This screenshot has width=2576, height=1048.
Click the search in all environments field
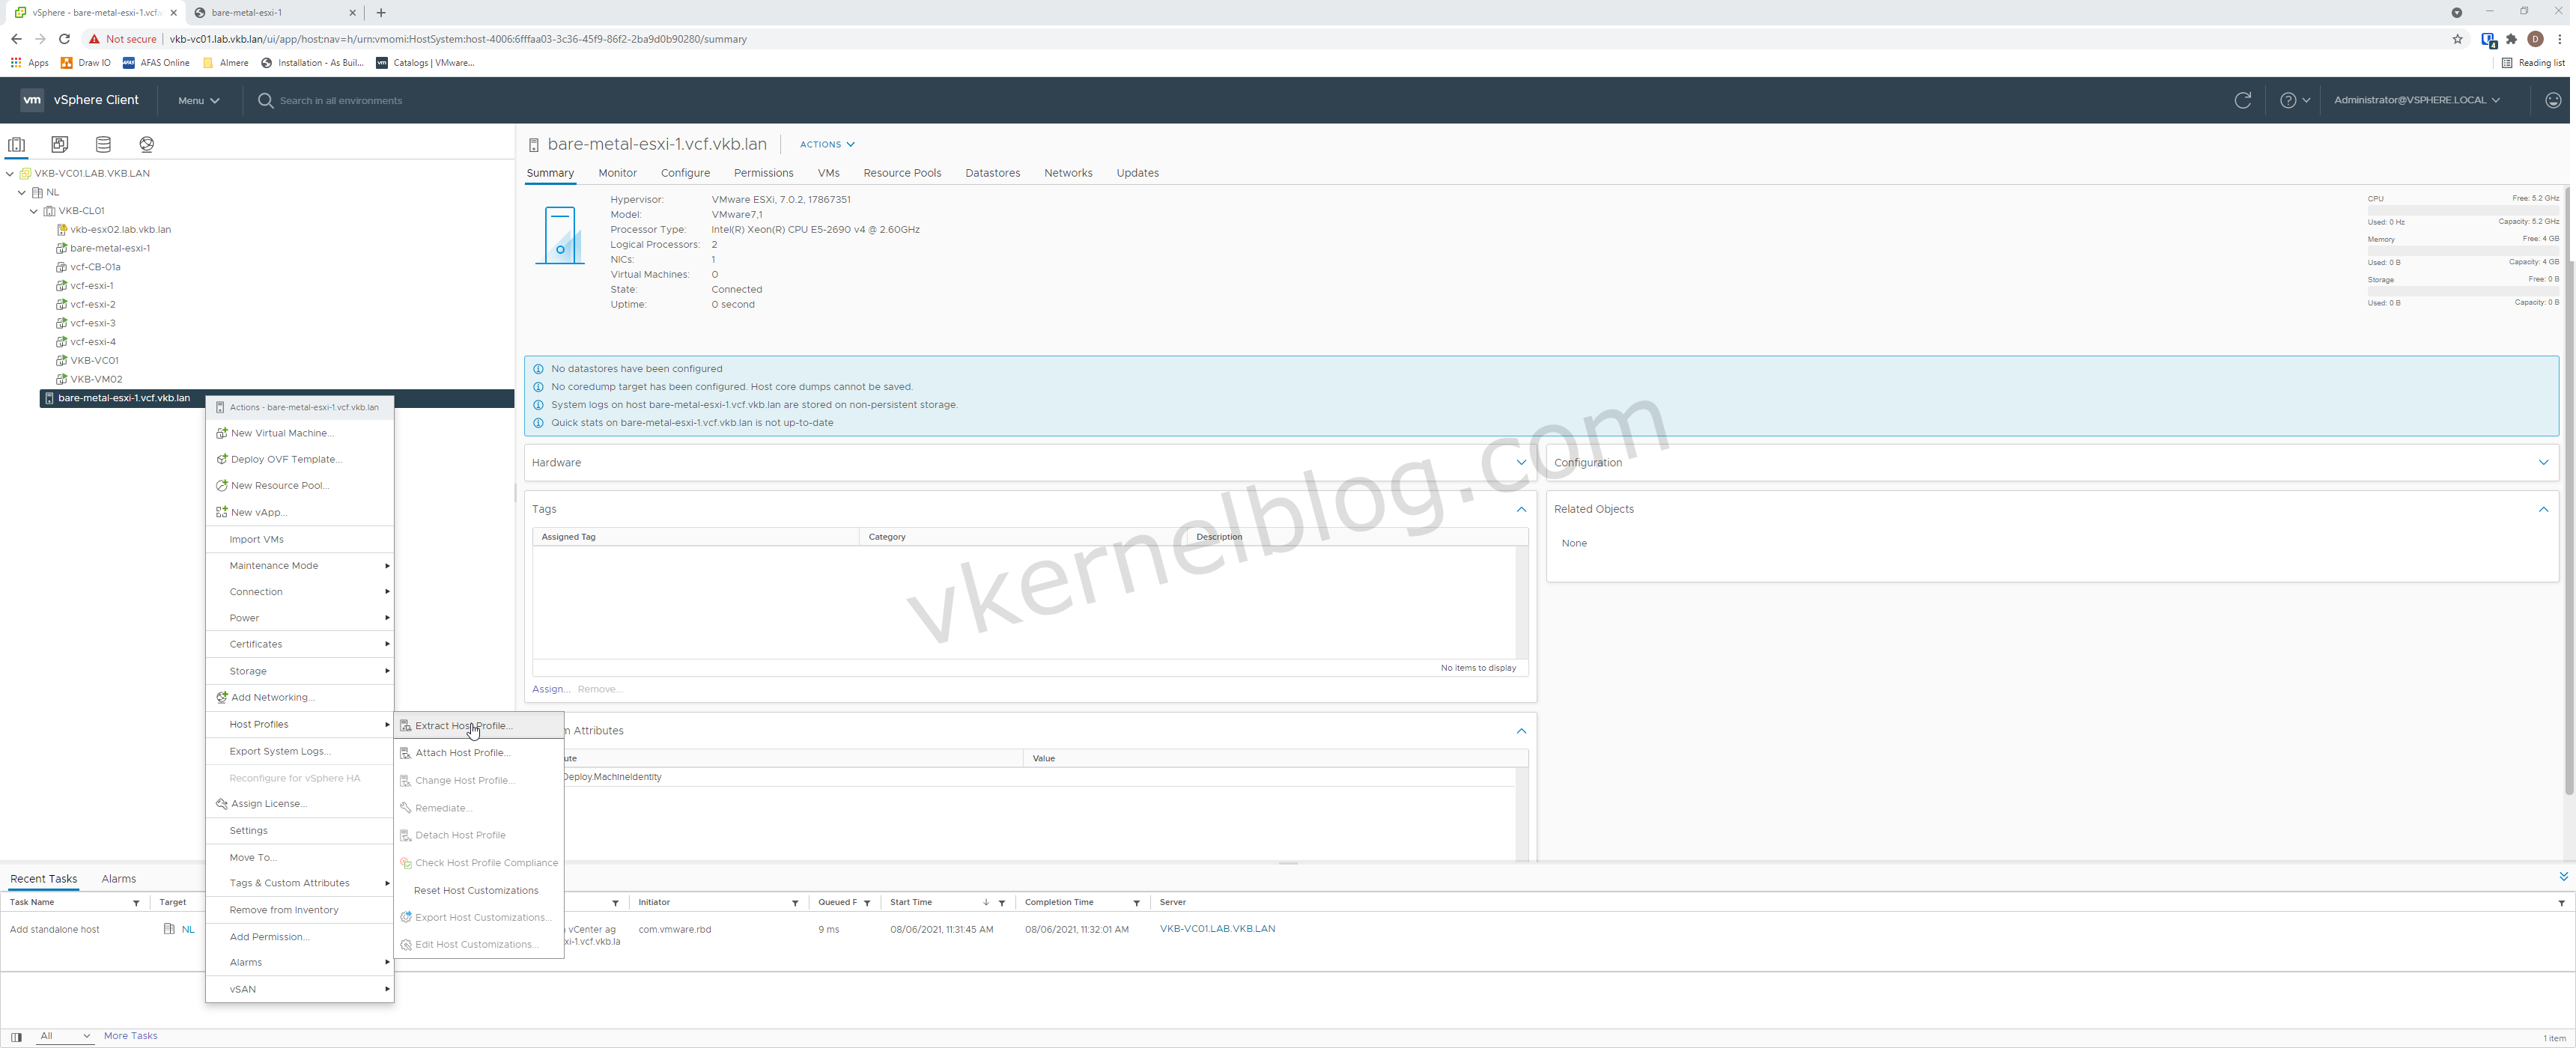click(340, 101)
